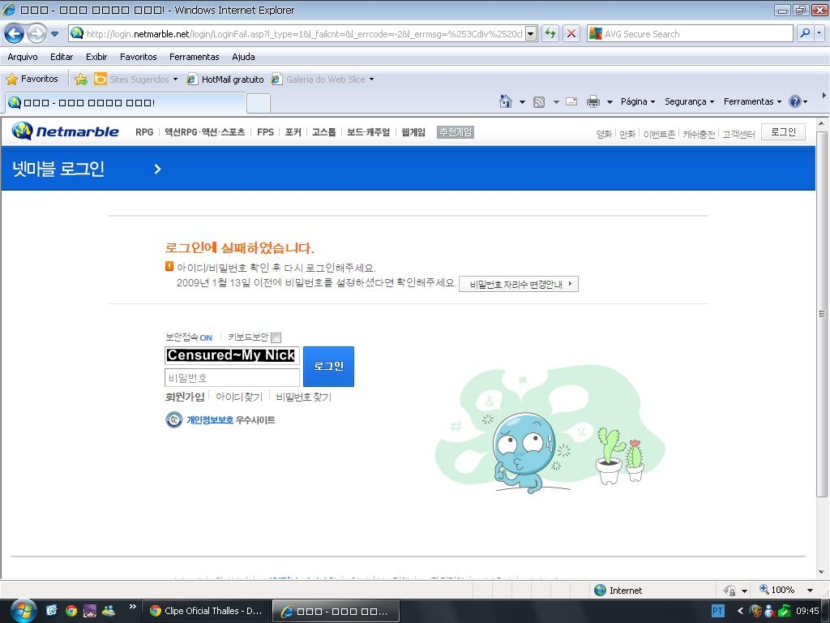Open a new blank tab
The width and height of the screenshot is (830, 623).
pyautogui.click(x=259, y=103)
